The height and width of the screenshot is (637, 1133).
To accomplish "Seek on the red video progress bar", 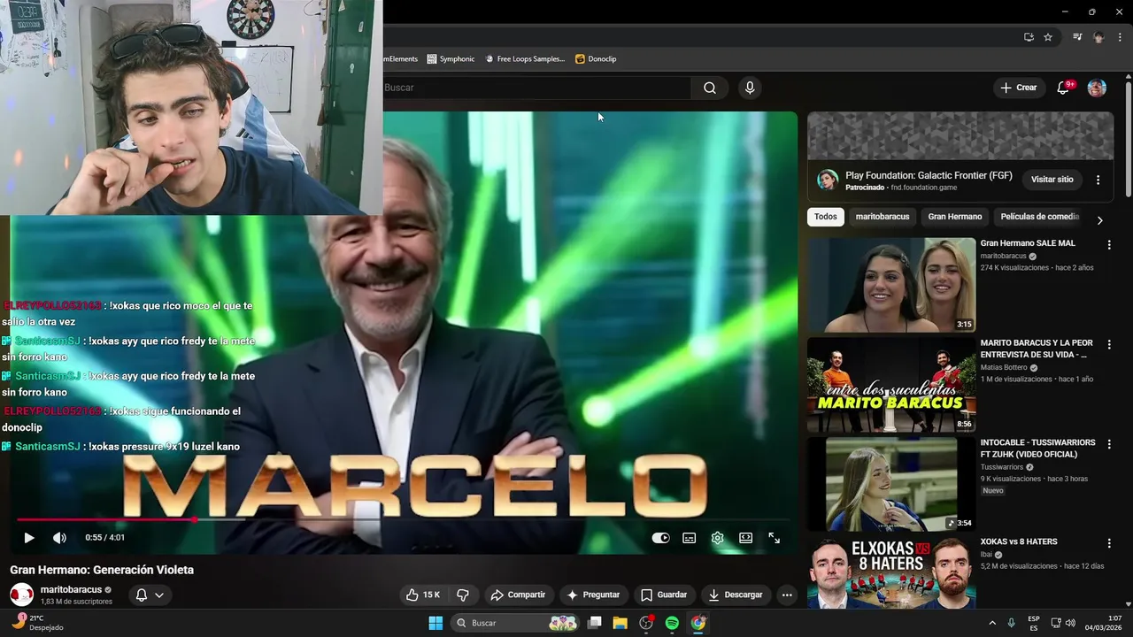I will pyautogui.click(x=403, y=519).
